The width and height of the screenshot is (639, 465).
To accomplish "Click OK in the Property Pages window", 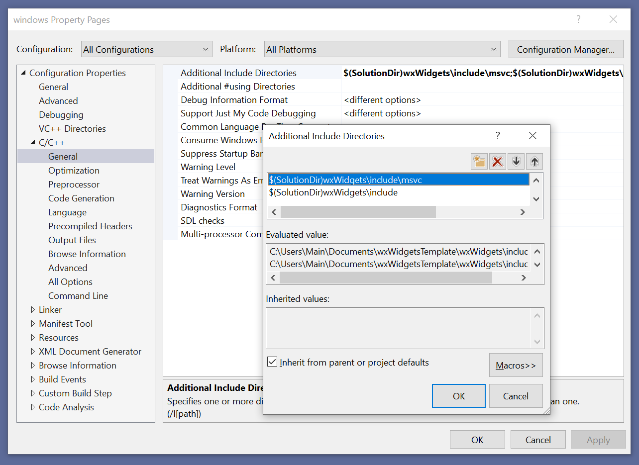I will tap(477, 440).
